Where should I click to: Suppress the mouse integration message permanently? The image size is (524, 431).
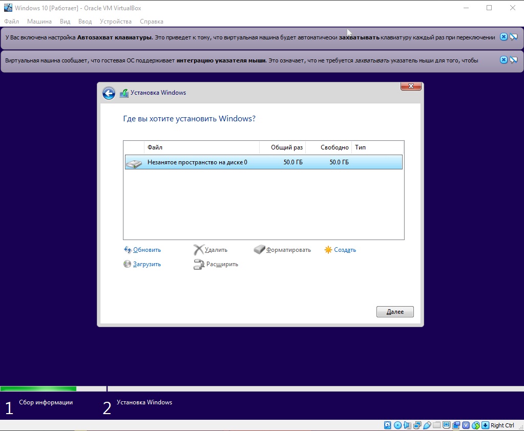(513, 60)
